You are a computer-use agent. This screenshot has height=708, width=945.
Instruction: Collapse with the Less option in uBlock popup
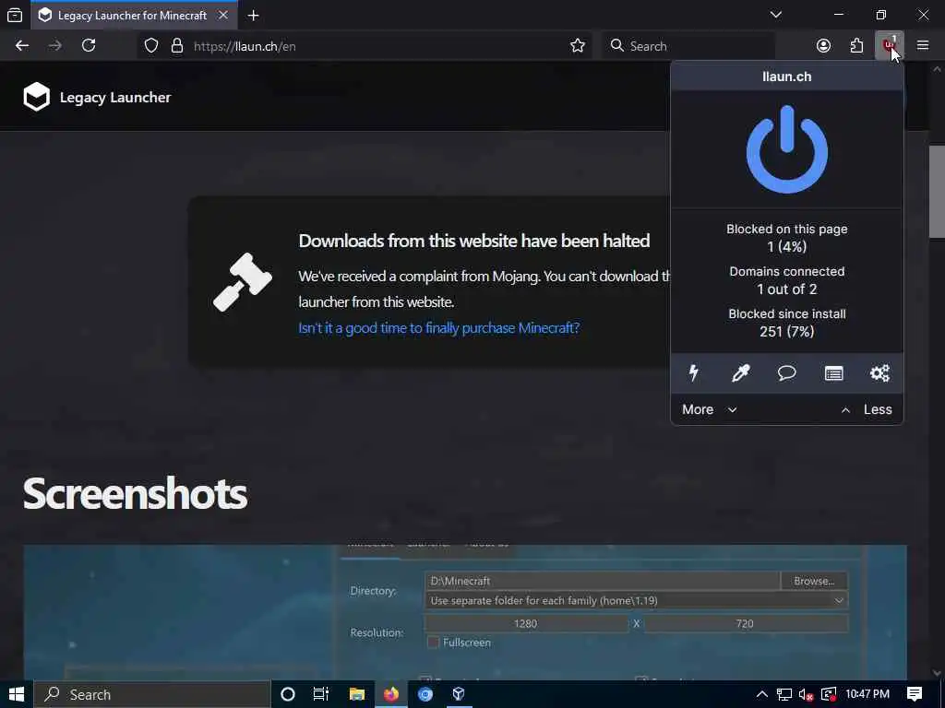tap(867, 409)
